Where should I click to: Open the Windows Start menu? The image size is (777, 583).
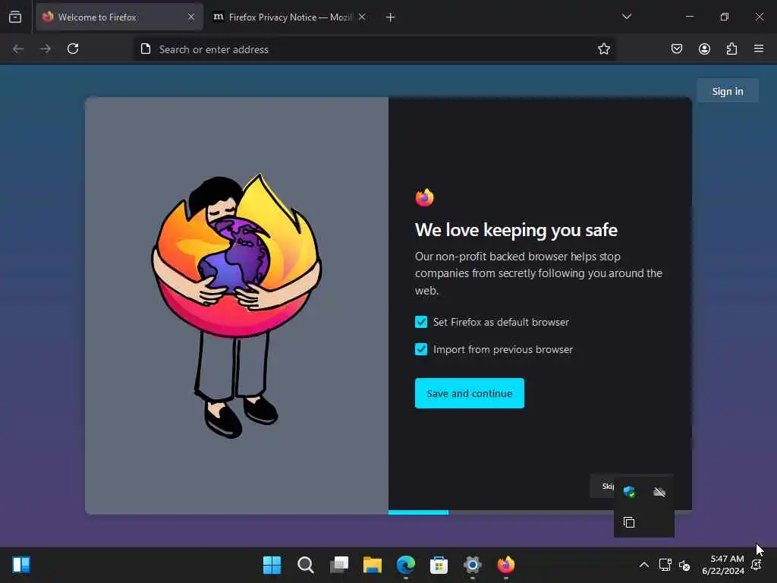click(272, 565)
